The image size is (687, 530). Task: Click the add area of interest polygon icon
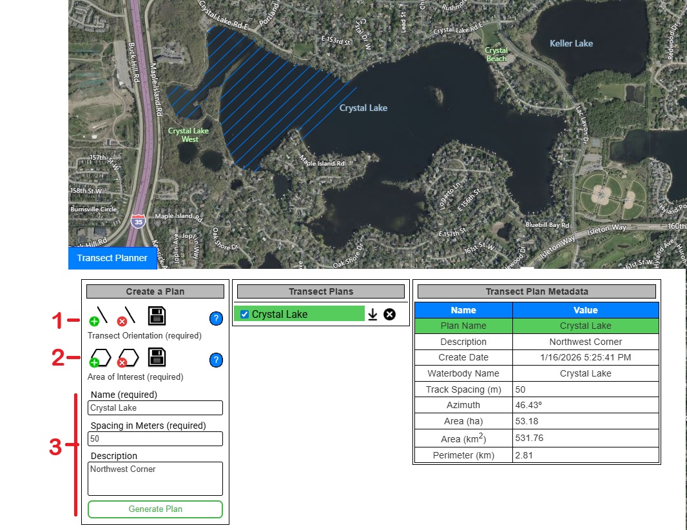click(101, 358)
